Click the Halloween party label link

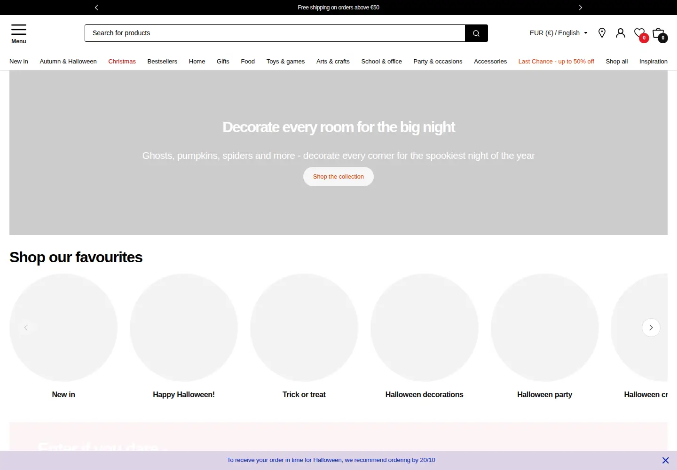pyautogui.click(x=545, y=395)
